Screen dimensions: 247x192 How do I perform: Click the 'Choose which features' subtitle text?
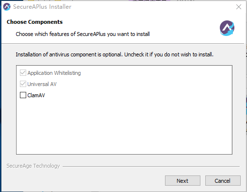pyautogui.click(x=82, y=34)
